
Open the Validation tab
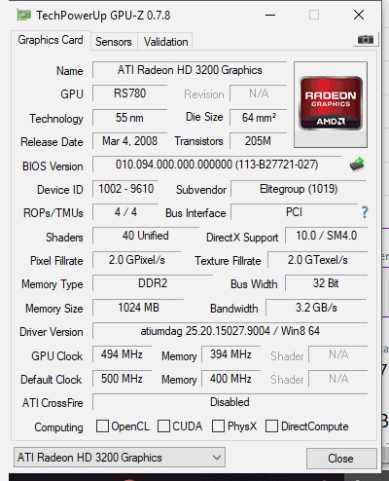pyautogui.click(x=165, y=42)
